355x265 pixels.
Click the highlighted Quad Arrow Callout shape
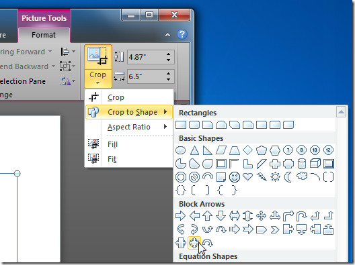[194, 243]
